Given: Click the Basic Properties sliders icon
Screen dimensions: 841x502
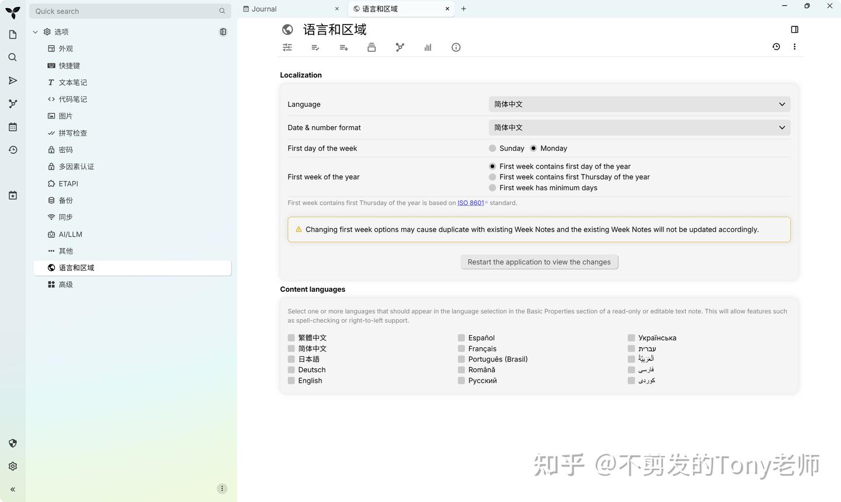Looking at the screenshot, I should pyautogui.click(x=287, y=47).
